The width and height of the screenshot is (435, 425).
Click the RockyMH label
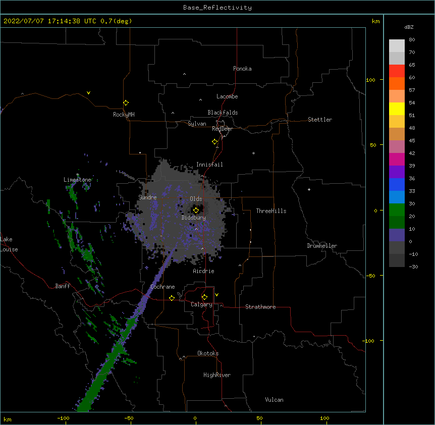tap(124, 115)
